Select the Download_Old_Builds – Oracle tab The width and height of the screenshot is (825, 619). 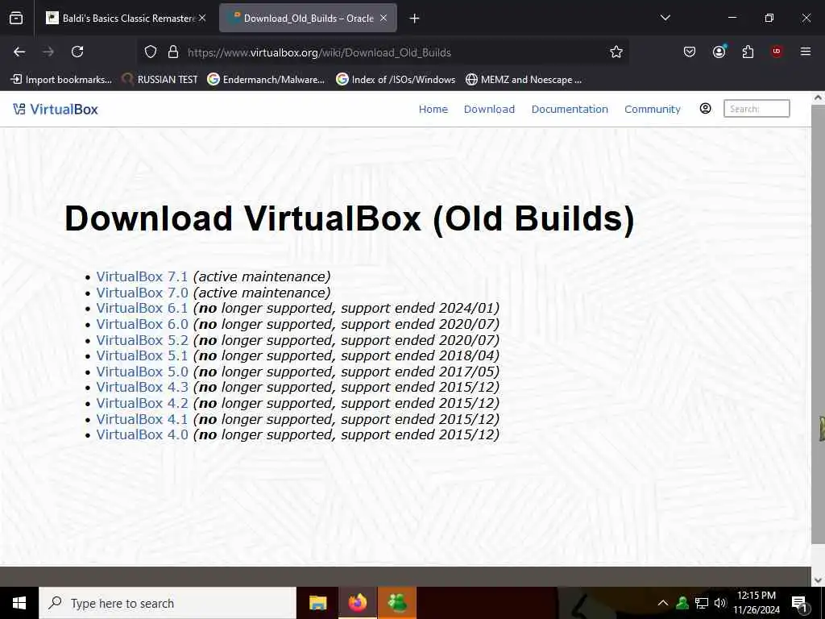click(x=308, y=18)
